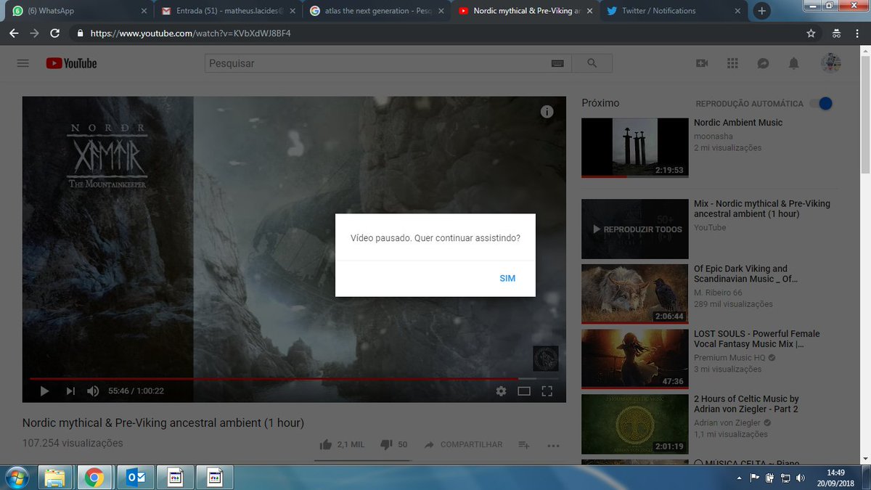The height and width of the screenshot is (490, 871).
Task: Open the account avatar menu
Action: point(831,63)
